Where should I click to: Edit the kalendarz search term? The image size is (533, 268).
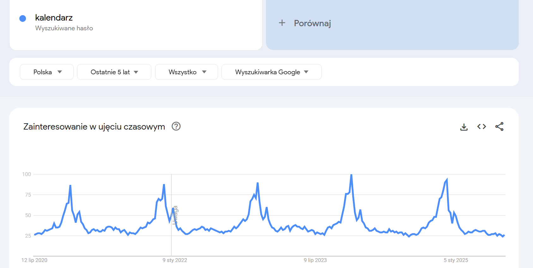point(54,18)
